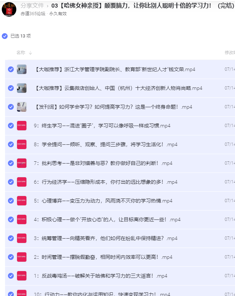Open 【发刊词】如何学会学习 video file
This screenshot has height=296, width=235.
point(113,107)
